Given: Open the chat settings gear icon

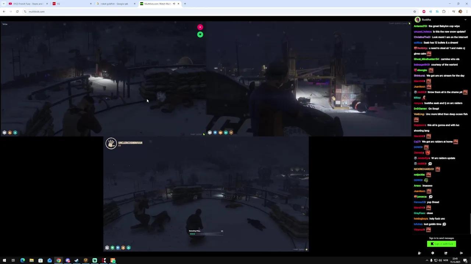Looking at the screenshot, I should point(433,253).
